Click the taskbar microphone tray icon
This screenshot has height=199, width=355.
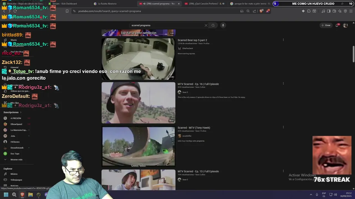click(317, 195)
